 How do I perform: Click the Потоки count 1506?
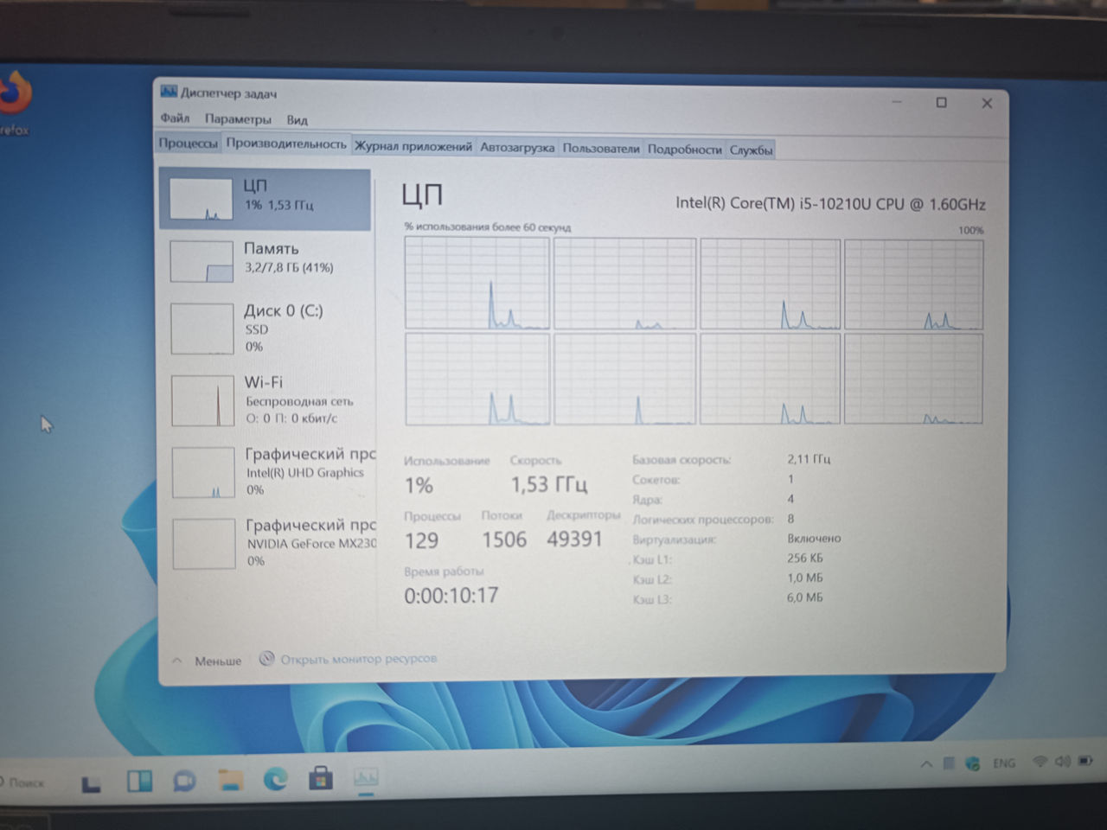(x=504, y=539)
